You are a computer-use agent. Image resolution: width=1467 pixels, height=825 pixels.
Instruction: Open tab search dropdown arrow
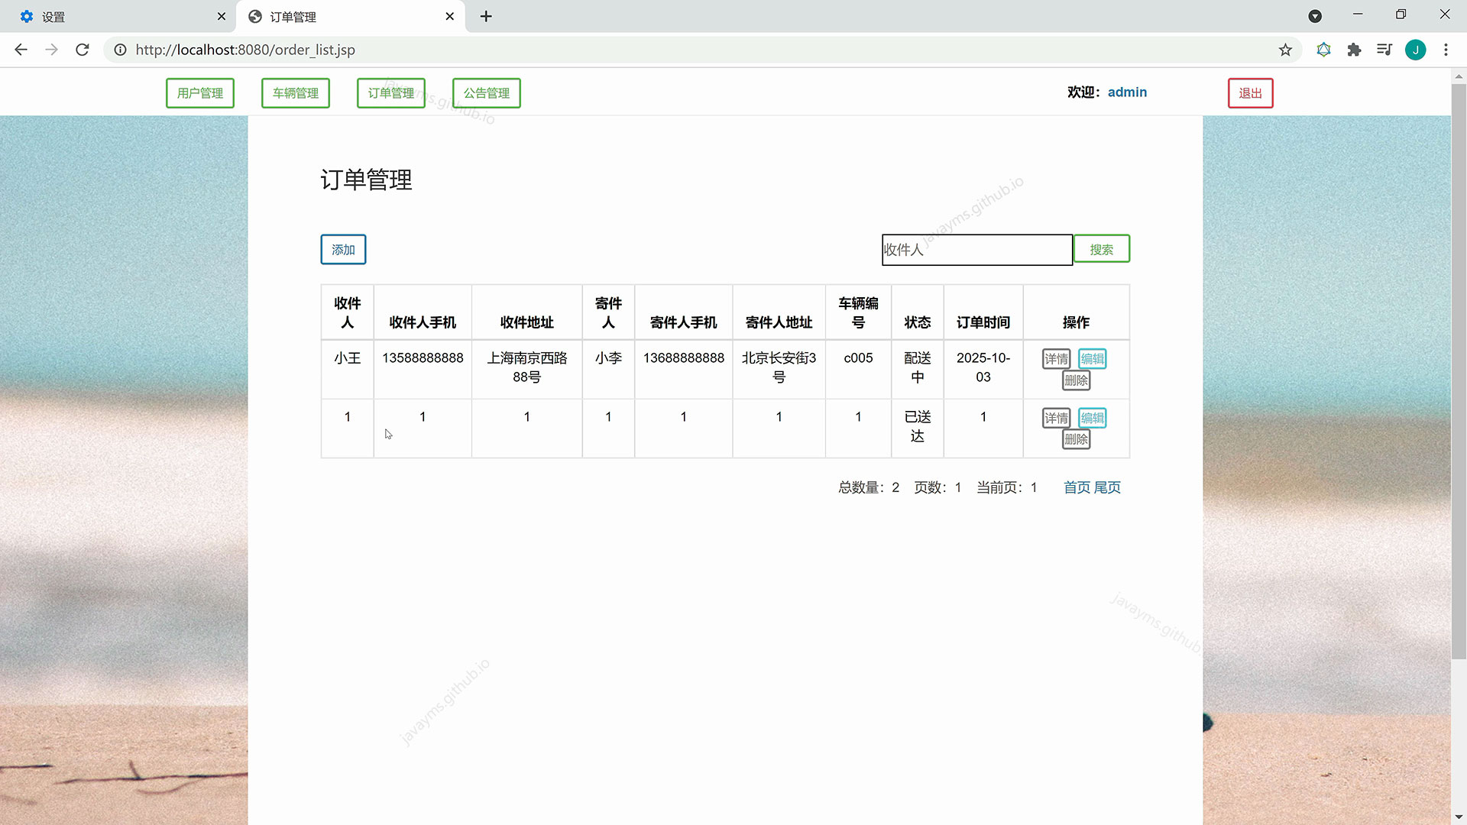(x=1315, y=16)
